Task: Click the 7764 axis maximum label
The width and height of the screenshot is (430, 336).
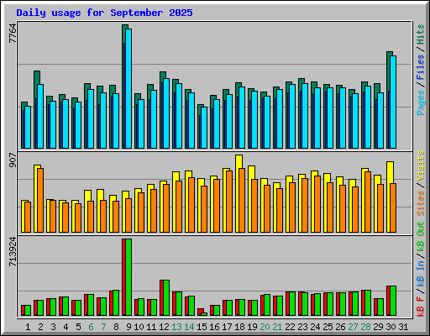Action: pos(13,34)
